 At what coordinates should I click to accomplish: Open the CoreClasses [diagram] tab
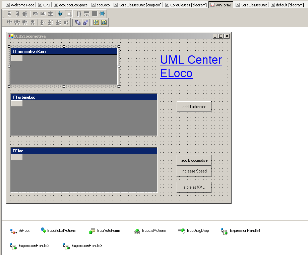[x=188, y=5]
